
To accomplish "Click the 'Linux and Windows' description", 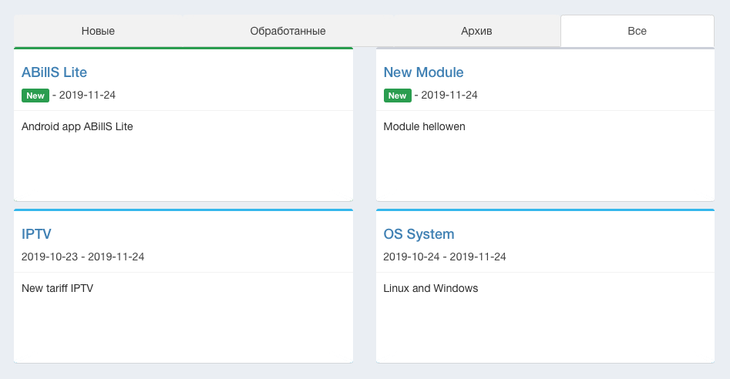I will 430,288.
